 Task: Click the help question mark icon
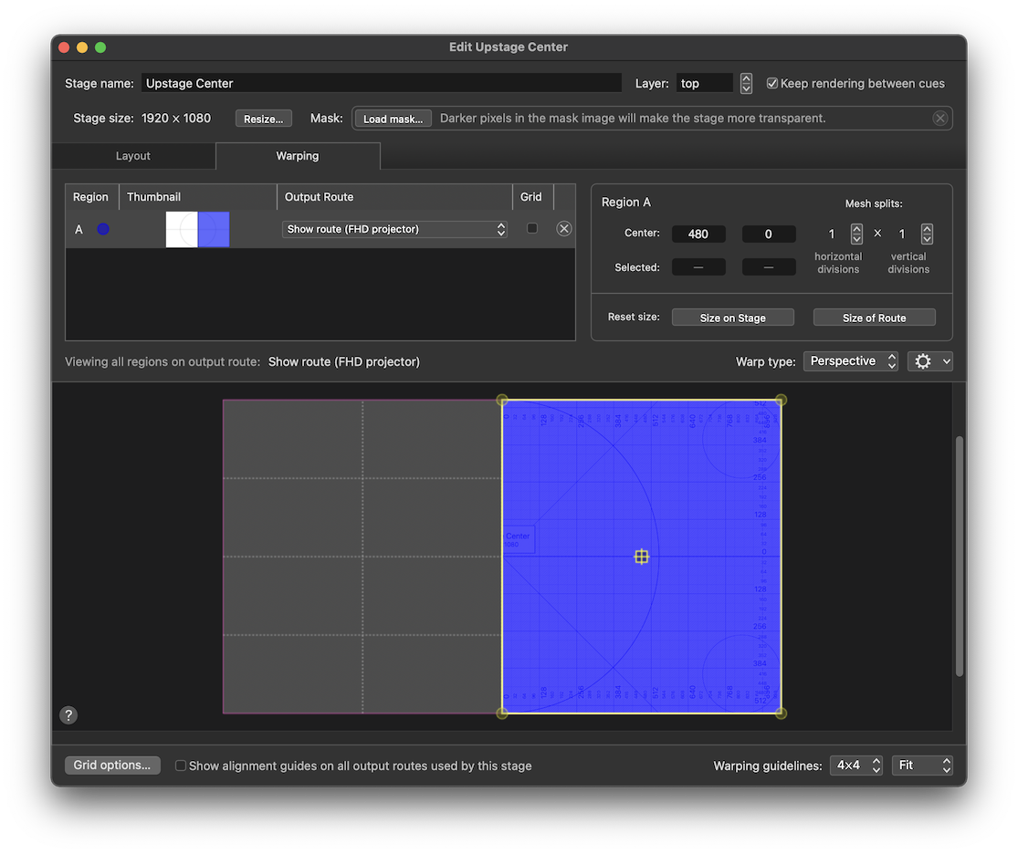tap(68, 715)
